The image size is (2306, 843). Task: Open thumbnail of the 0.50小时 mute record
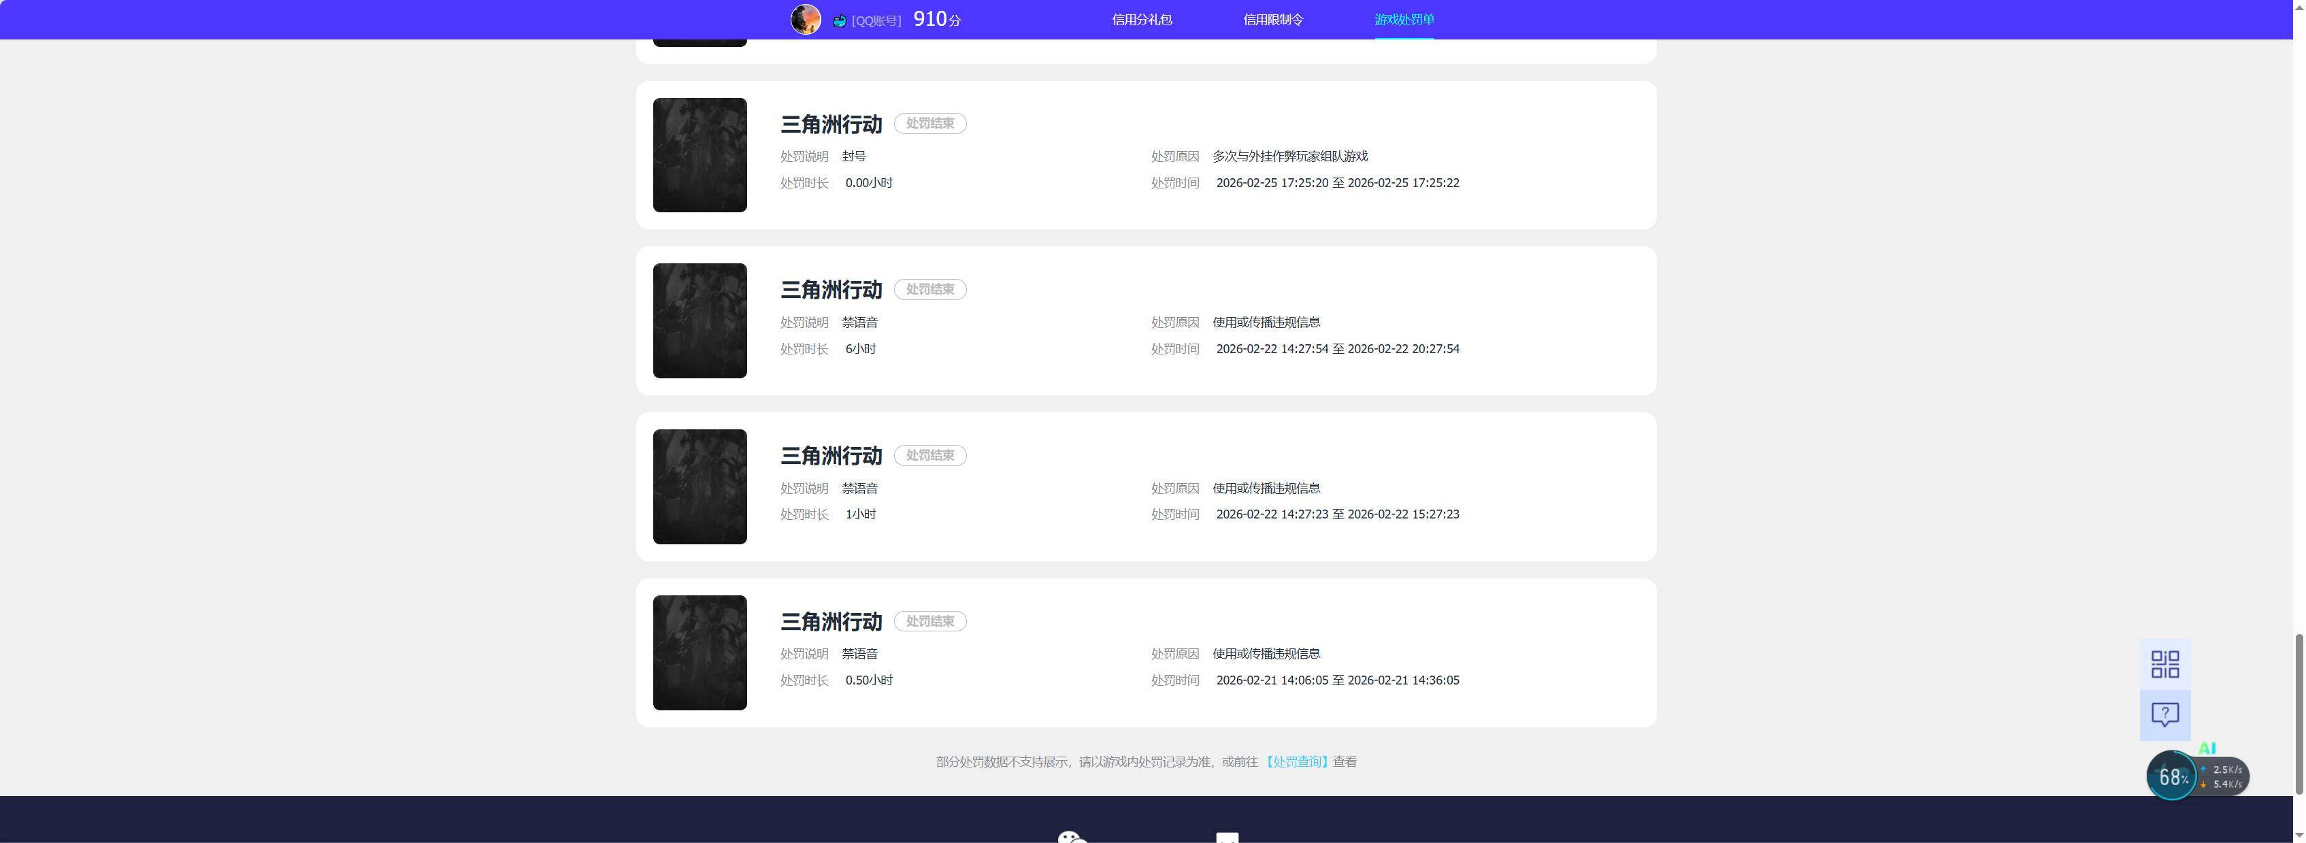700,652
